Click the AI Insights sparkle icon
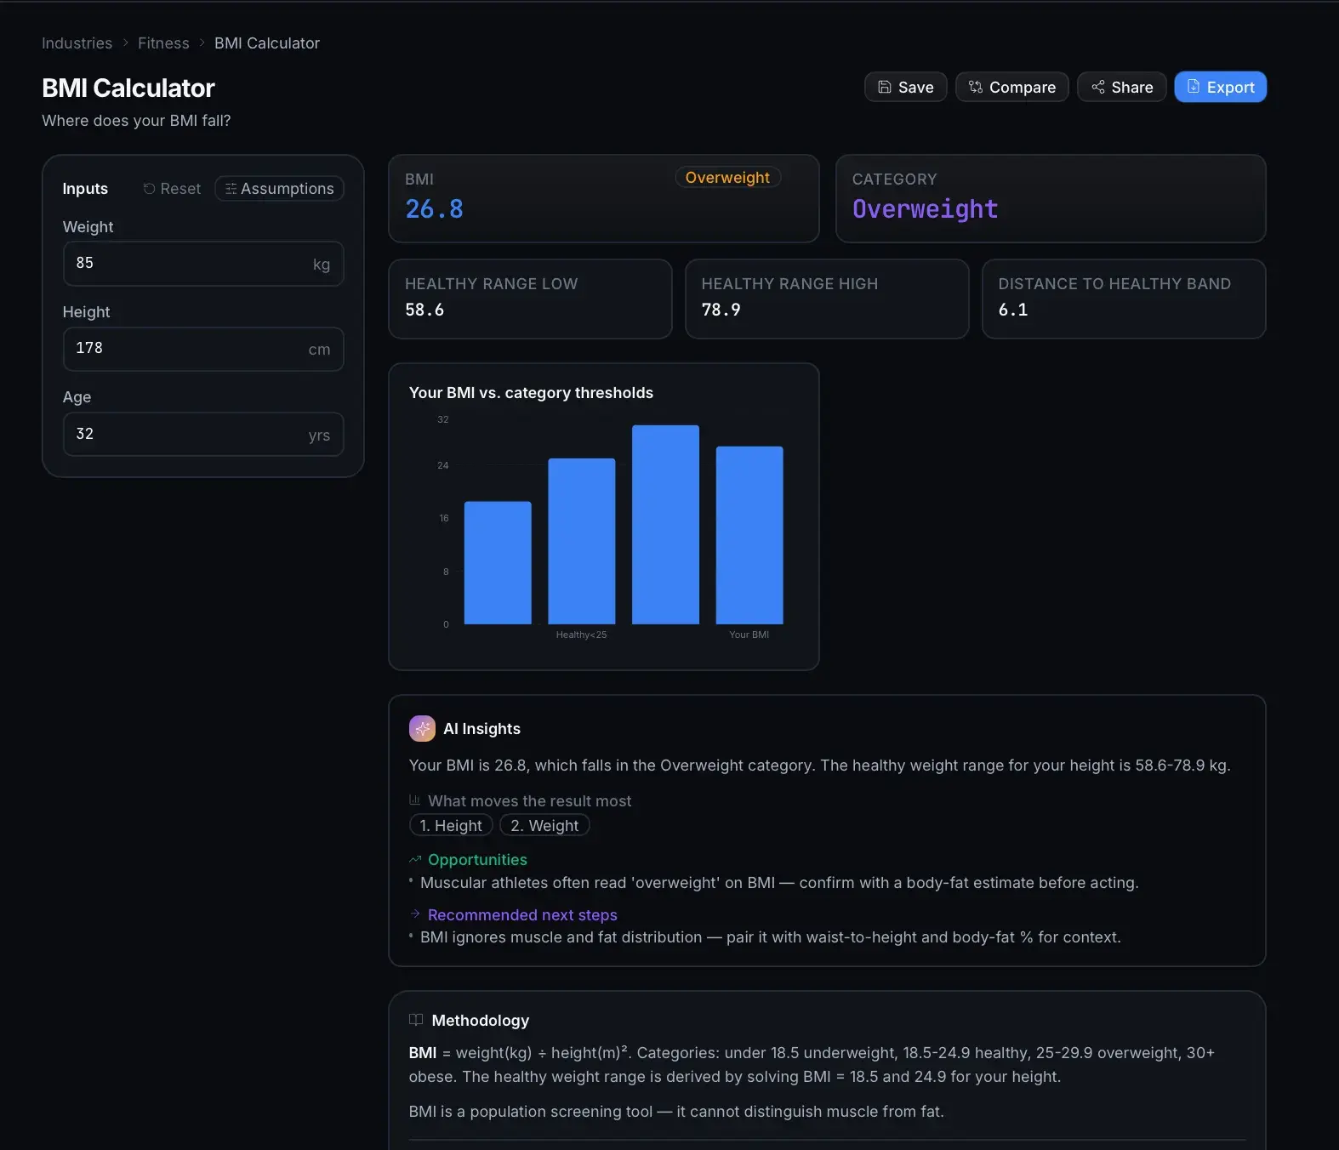 [x=422, y=728]
